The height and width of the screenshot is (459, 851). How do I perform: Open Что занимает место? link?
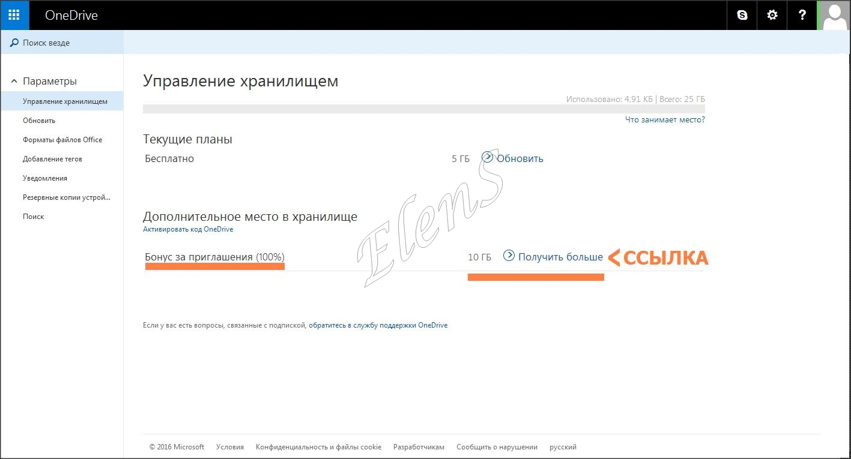(665, 119)
